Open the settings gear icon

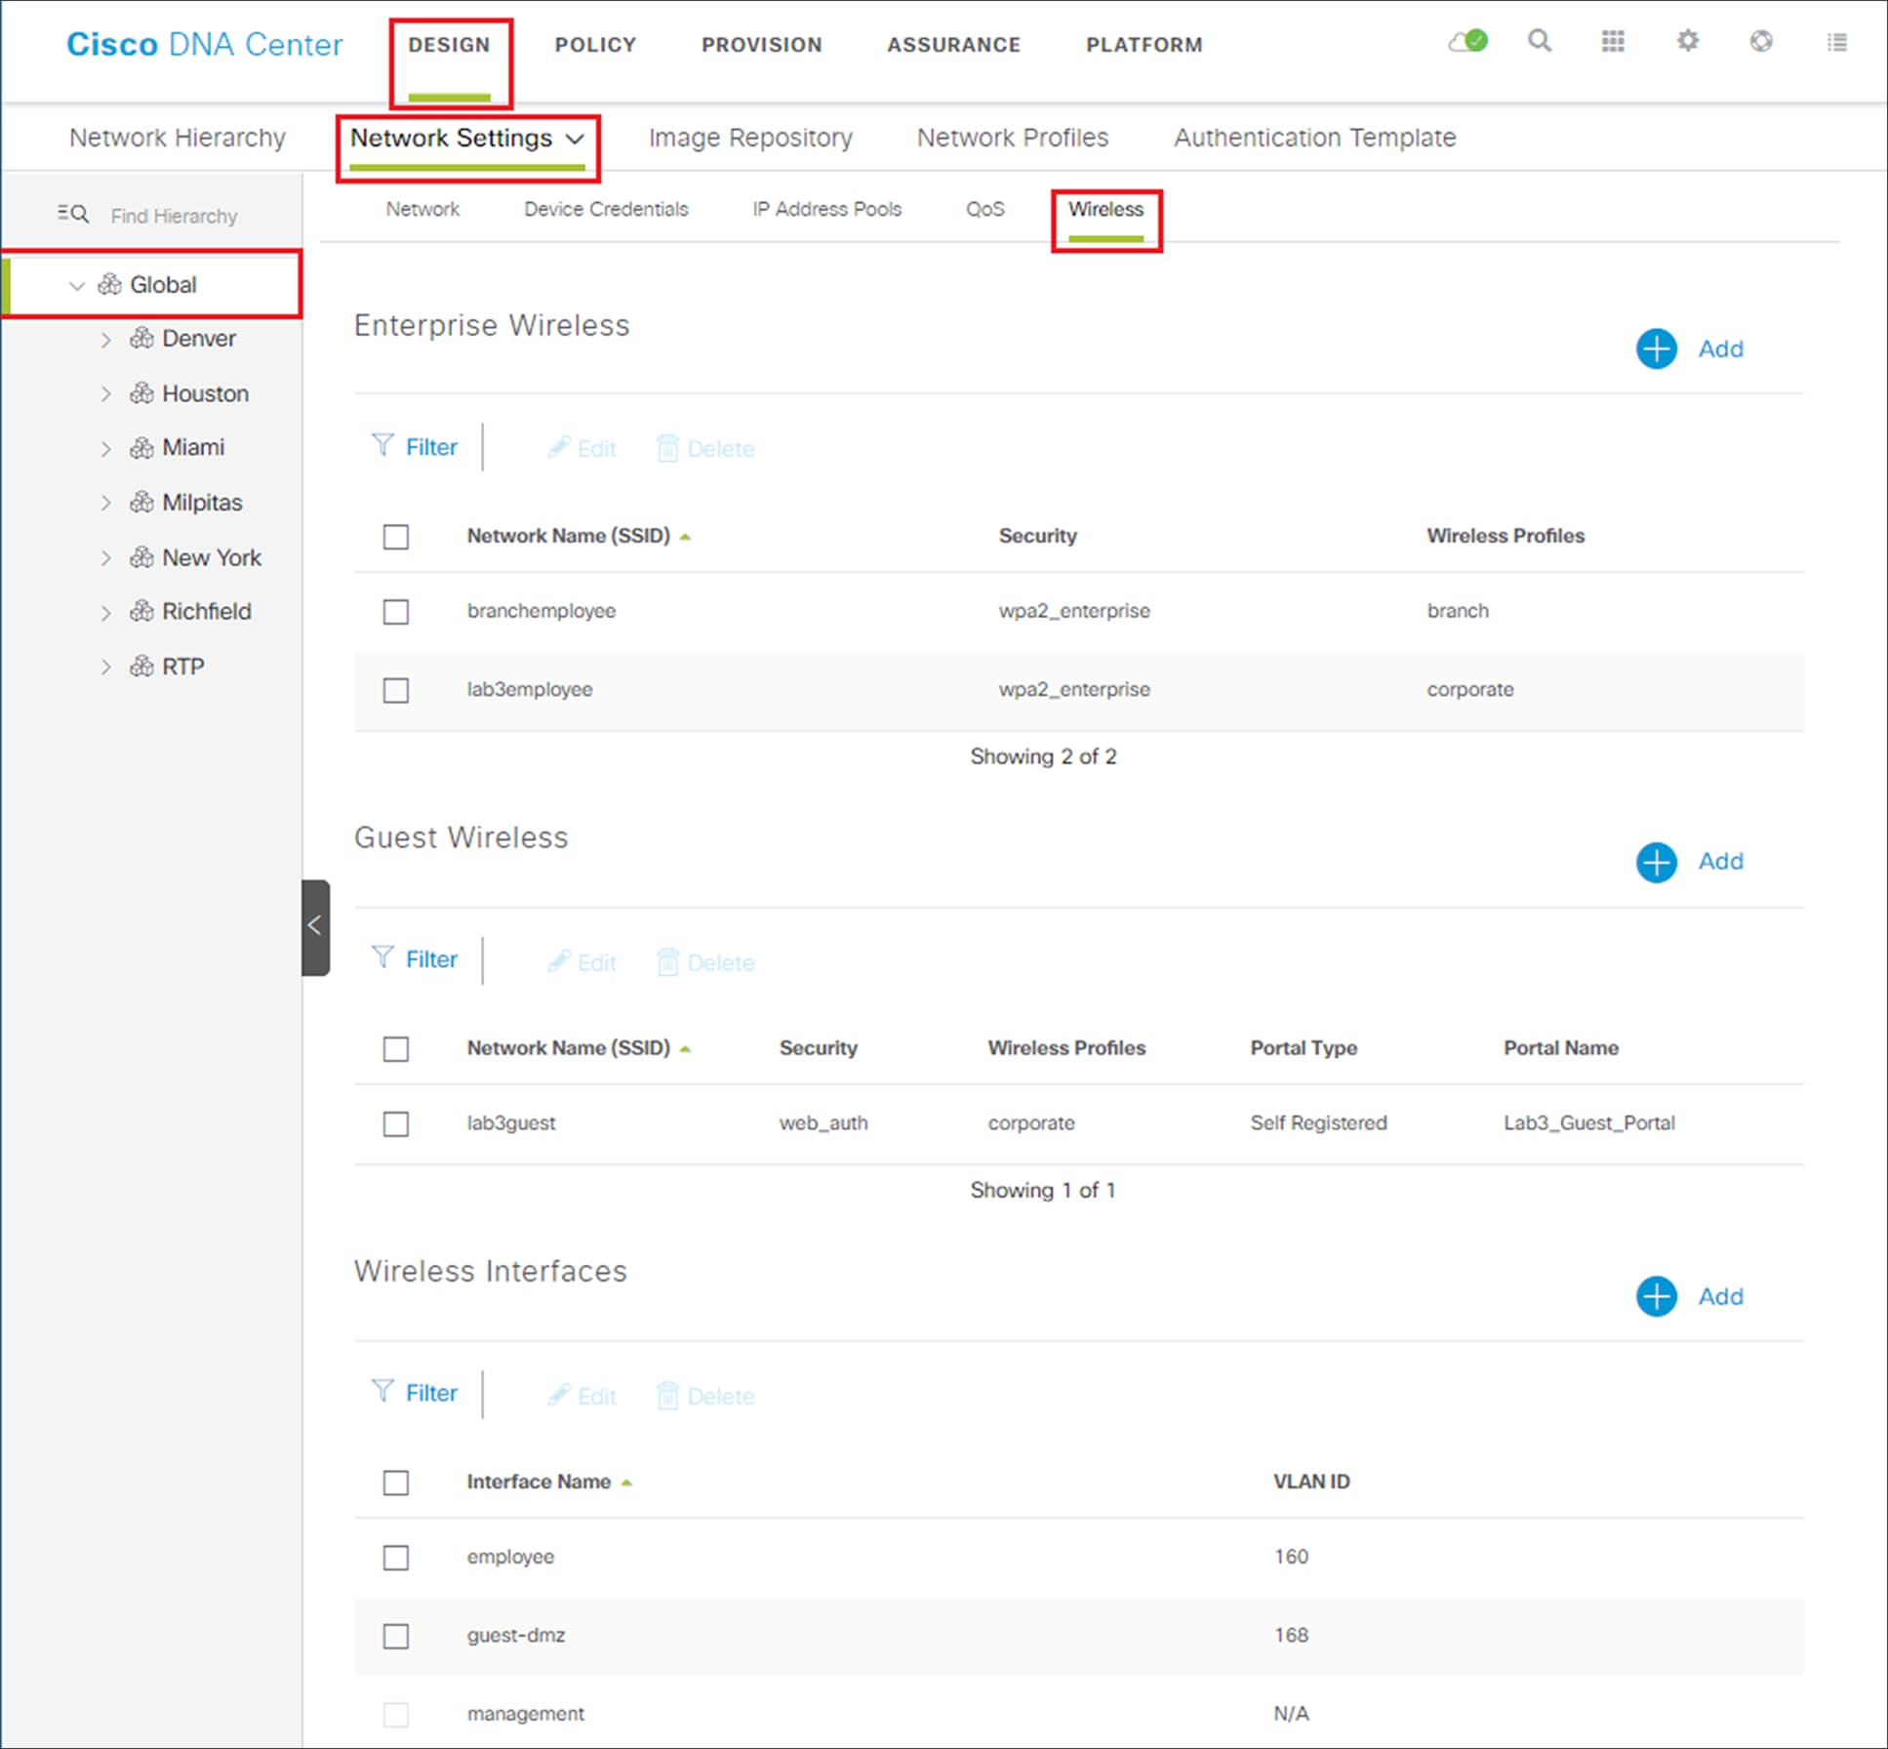[x=1688, y=41]
